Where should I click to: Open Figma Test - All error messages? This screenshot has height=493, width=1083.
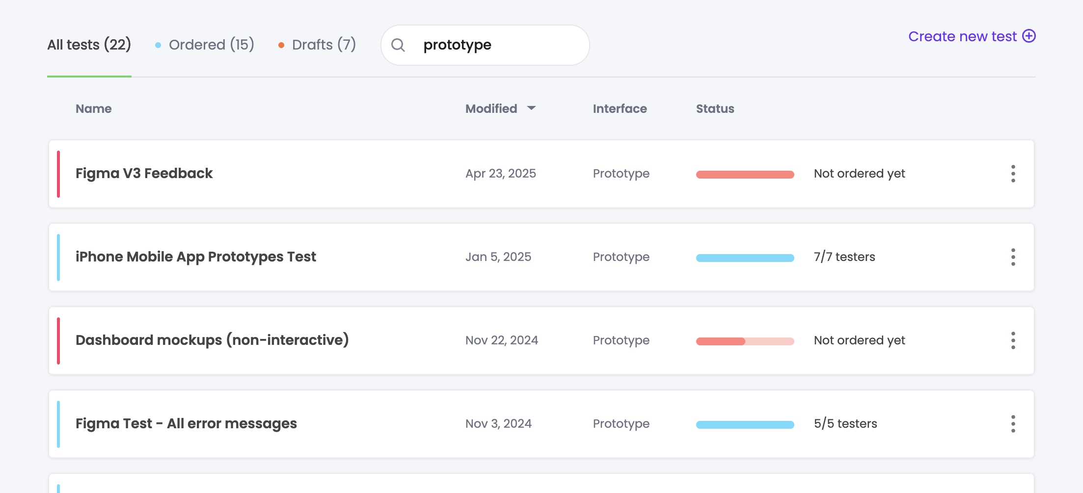point(186,424)
